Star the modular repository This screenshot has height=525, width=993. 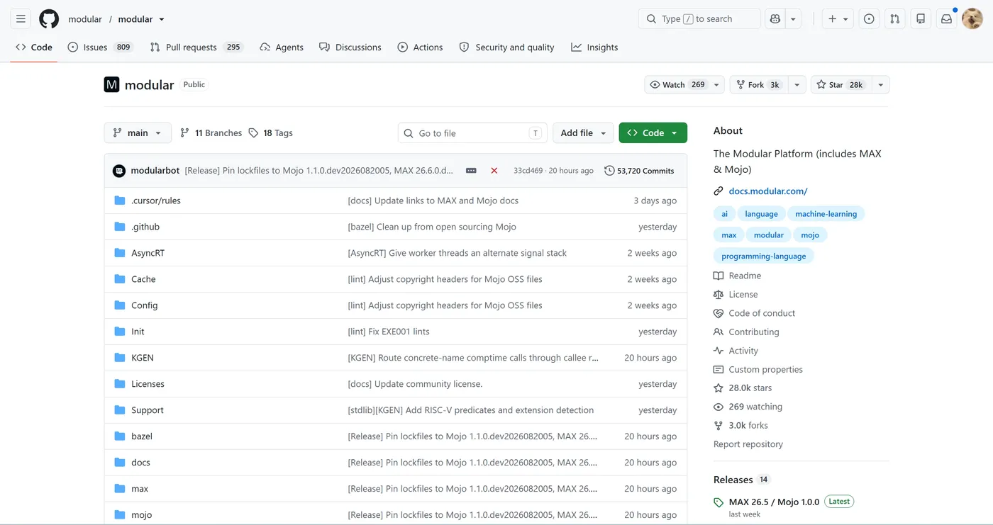tap(840, 85)
